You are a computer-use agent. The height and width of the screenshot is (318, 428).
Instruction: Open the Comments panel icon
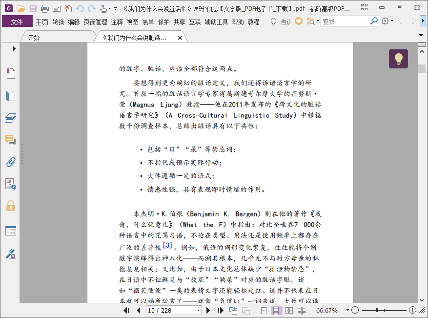coord(10,140)
